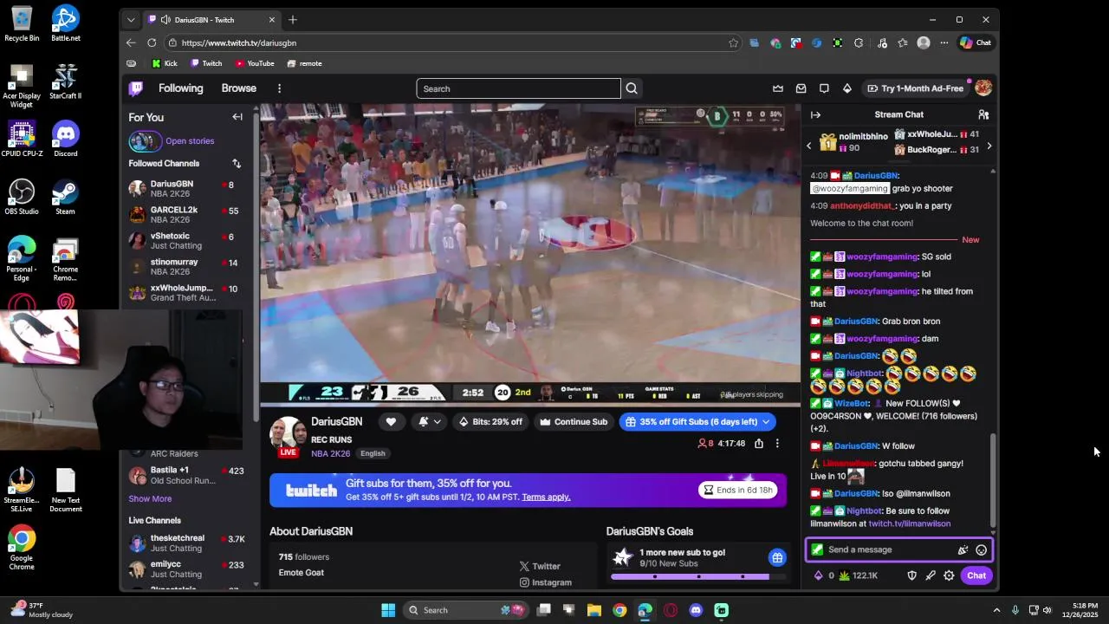This screenshot has height=624, width=1109.
Task: Click the Get Bits diamond icon
Action: (x=847, y=88)
